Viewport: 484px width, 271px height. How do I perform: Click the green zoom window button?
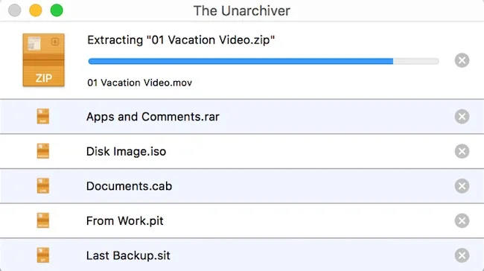click(x=57, y=10)
